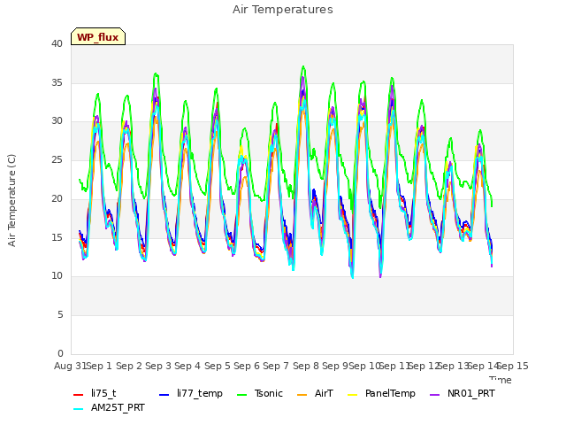The image size is (566, 425).
Task: Click the 'Sep 4' x-axis tick label
Action: pos(187,366)
